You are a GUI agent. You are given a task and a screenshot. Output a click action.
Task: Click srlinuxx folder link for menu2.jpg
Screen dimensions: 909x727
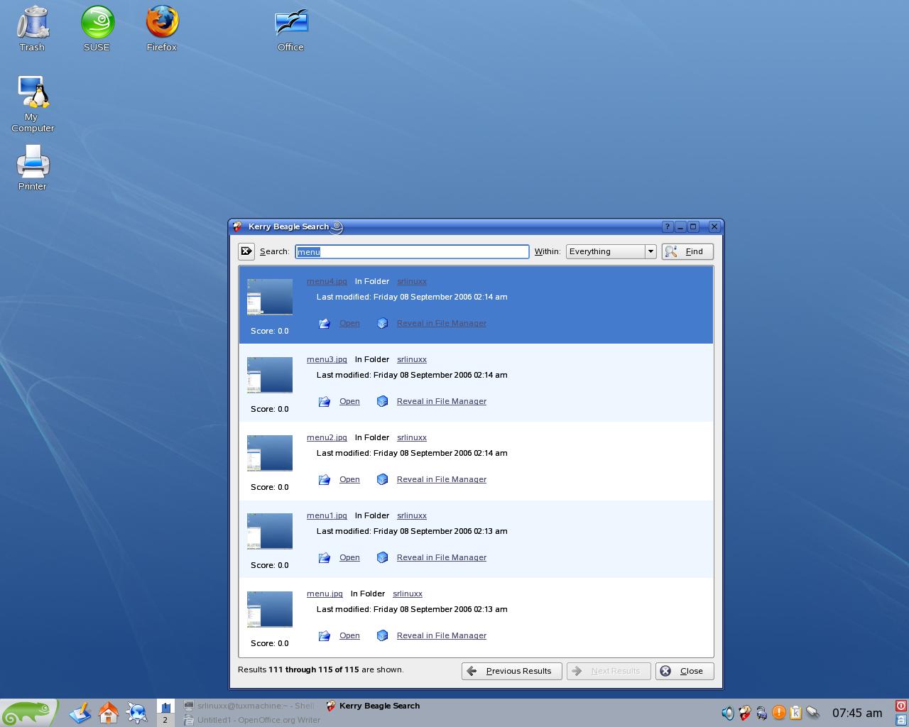coord(412,437)
